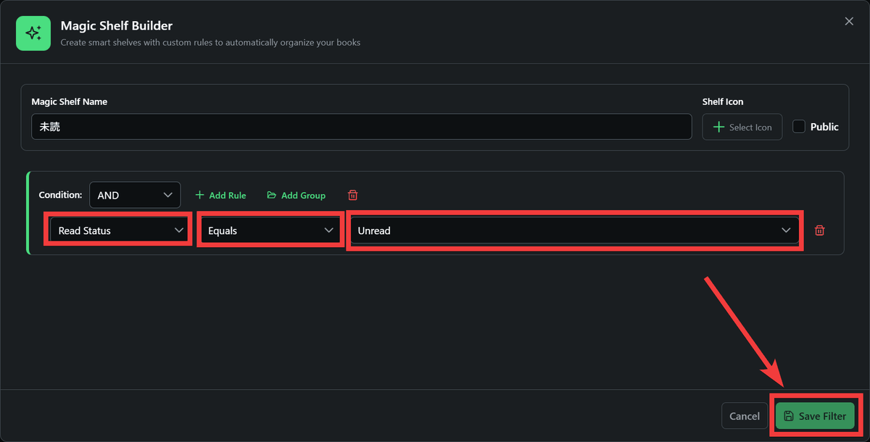Click the Shelf Icon label text

723,101
